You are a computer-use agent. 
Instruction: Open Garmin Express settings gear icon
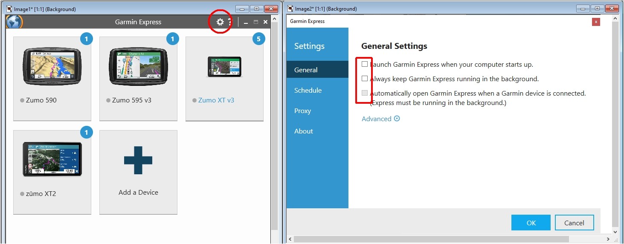pos(220,22)
